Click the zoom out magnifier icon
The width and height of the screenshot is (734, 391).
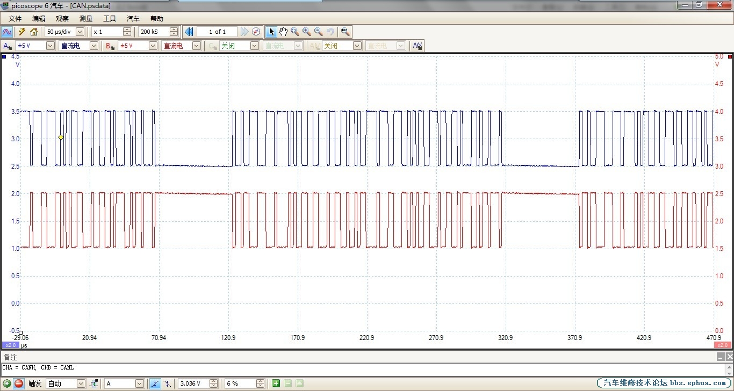point(319,32)
